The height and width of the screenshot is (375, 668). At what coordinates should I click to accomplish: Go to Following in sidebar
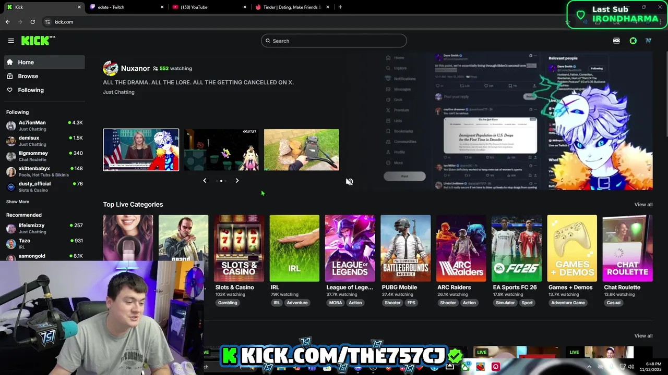pyautogui.click(x=44, y=90)
